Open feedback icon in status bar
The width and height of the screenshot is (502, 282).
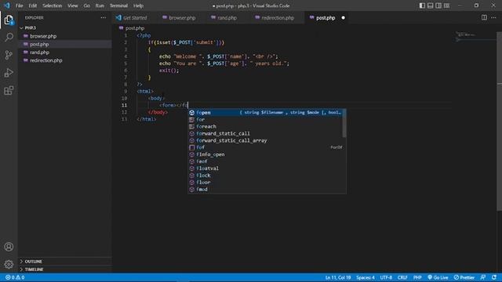tap(483, 277)
